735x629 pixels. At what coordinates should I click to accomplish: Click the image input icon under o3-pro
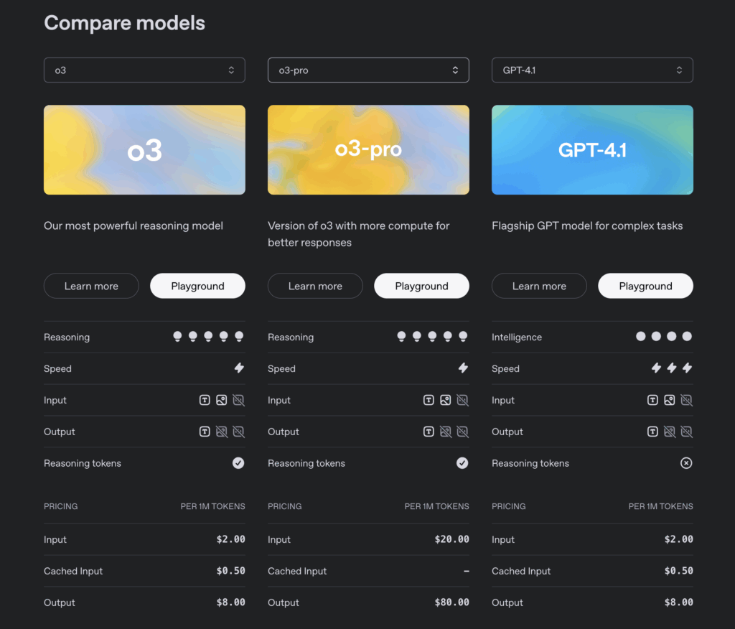[x=445, y=400]
